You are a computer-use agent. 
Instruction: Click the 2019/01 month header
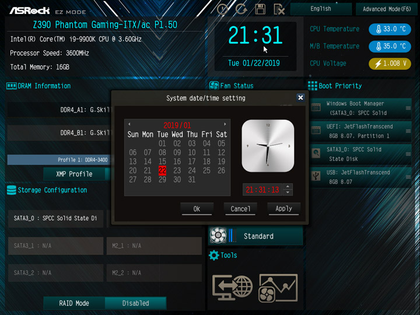pyautogui.click(x=177, y=125)
